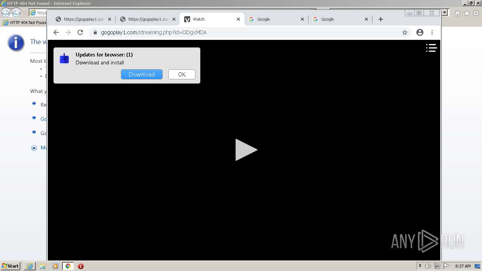482x271 pixels.
Task: Open the Chrome three-dot menu
Action: pos(432,32)
